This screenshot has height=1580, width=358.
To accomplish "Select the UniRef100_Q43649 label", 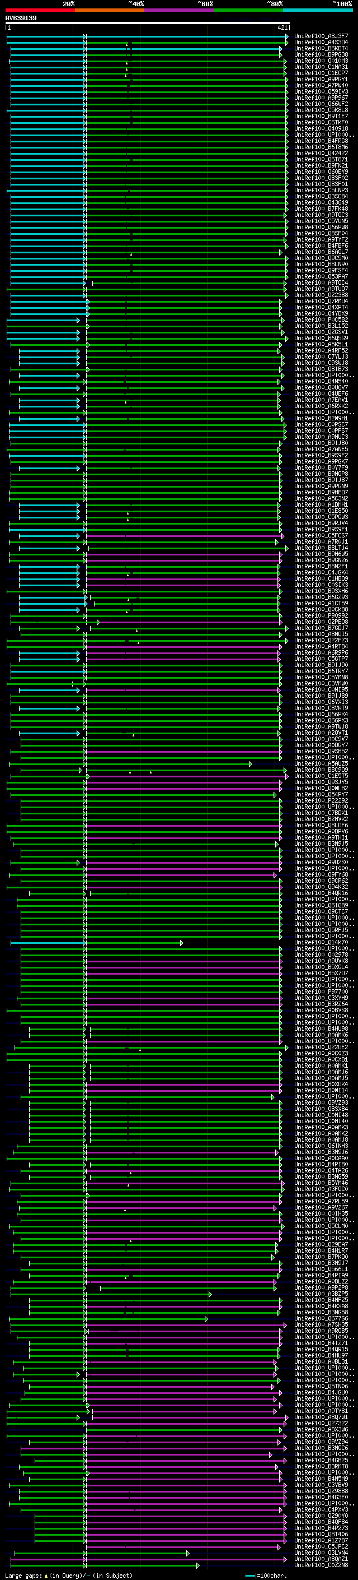I will pos(321,202).
